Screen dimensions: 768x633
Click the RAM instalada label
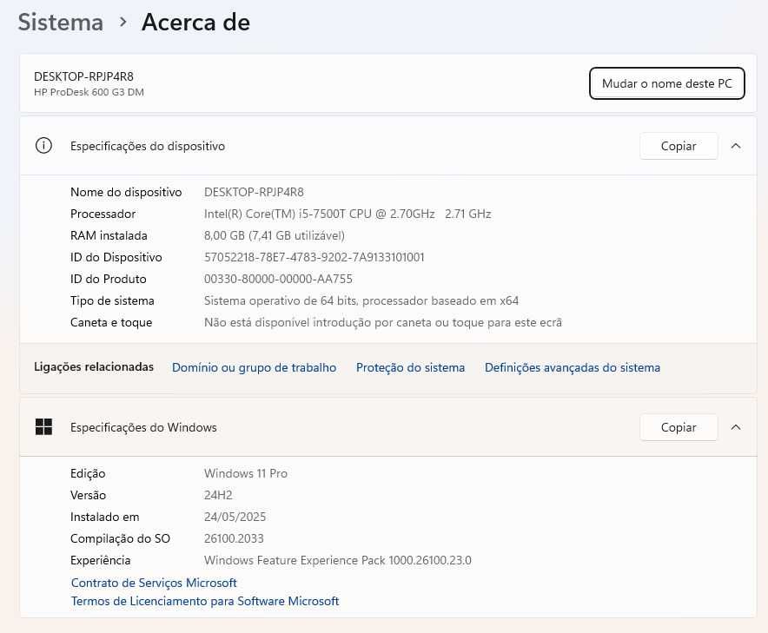point(109,235)
